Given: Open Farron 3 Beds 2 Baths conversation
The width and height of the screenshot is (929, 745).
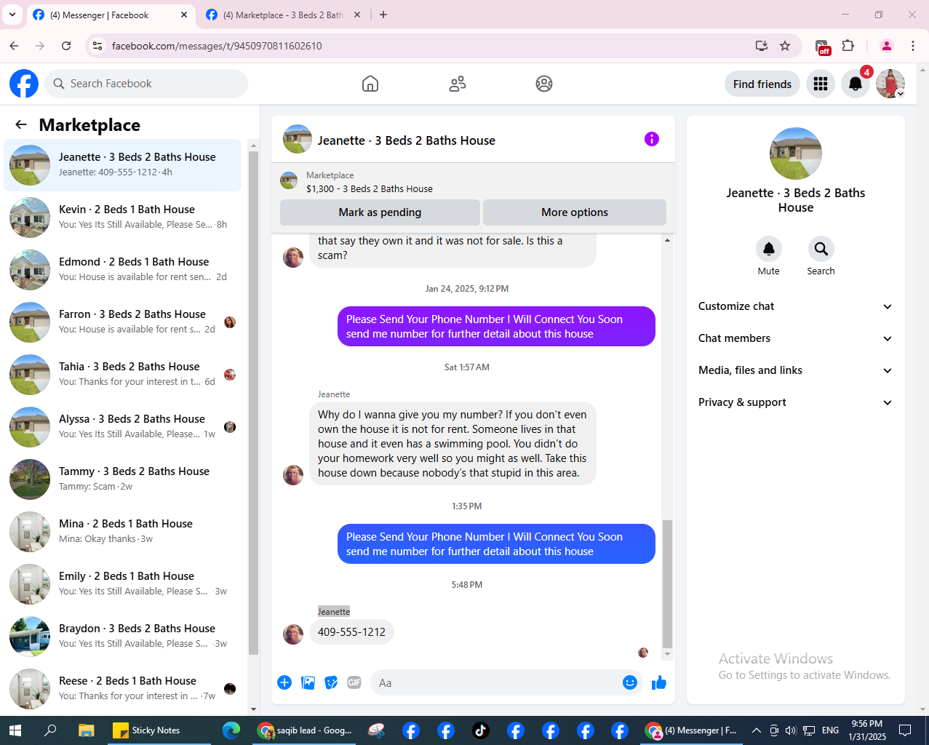Looking at the screenshot, I should click(x=123, y=322).
